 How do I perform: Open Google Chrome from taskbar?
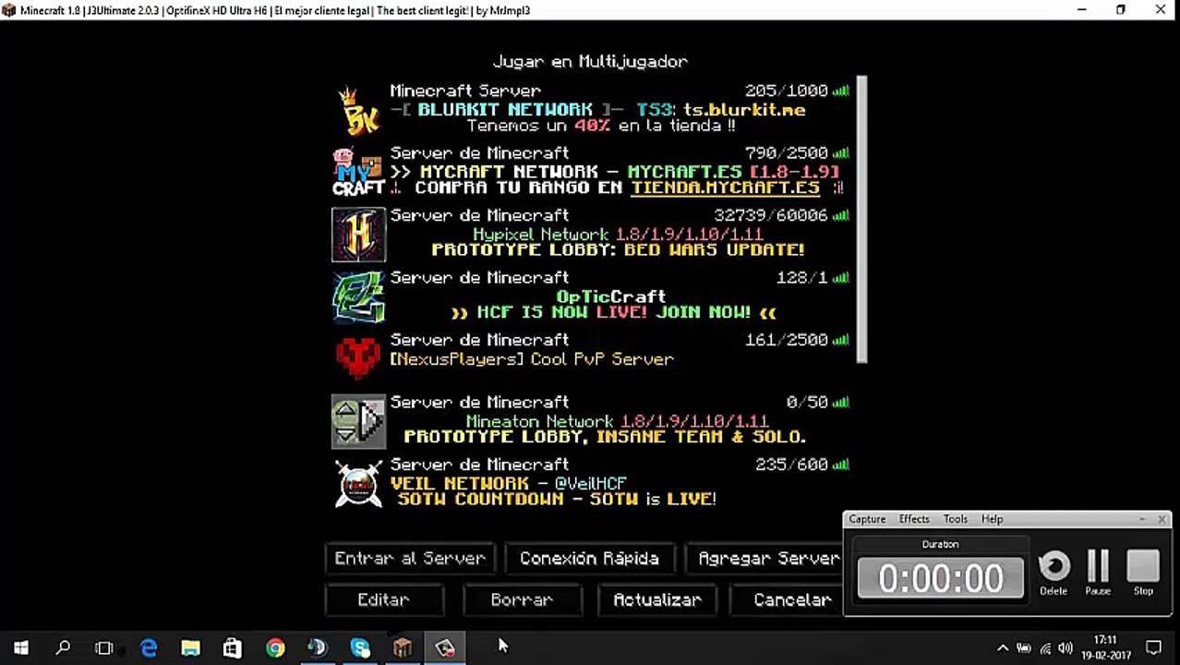(x=275, y=647)
